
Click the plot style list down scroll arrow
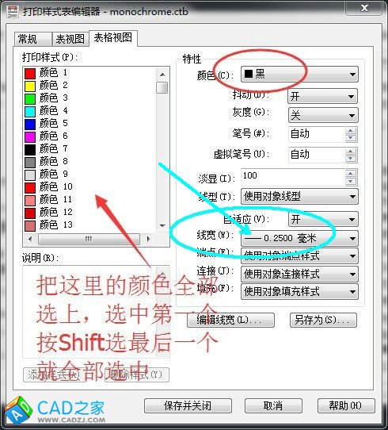click(x=162, y=225)
